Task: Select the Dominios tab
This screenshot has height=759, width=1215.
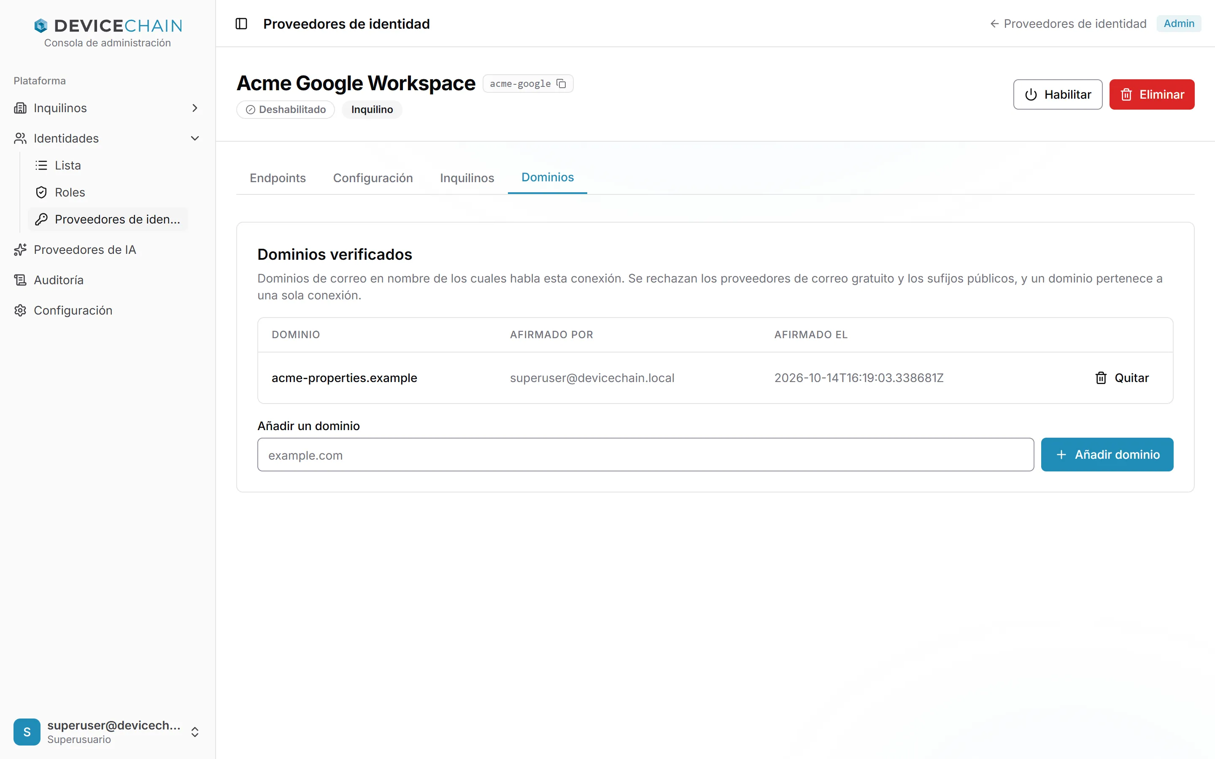Action: coord(547,177)
